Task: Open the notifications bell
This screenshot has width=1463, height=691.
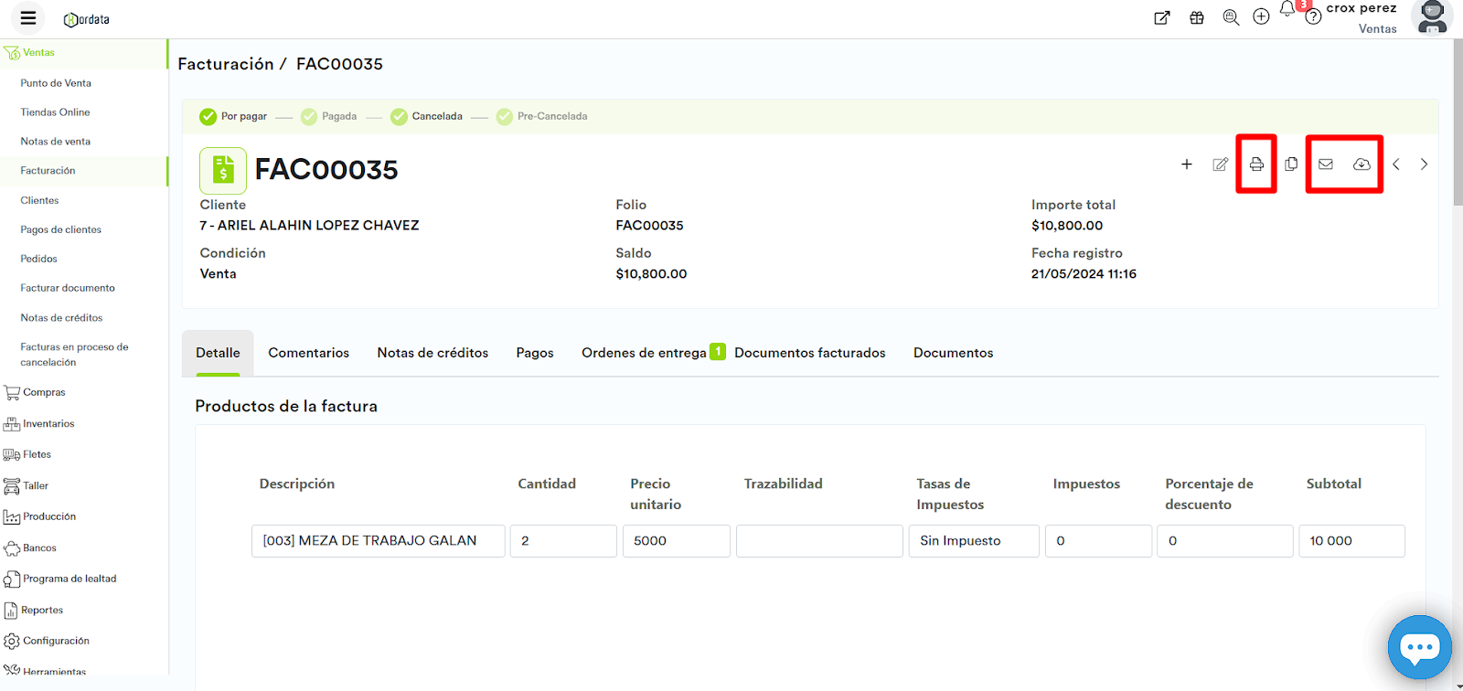Action: click(1287, 10)
